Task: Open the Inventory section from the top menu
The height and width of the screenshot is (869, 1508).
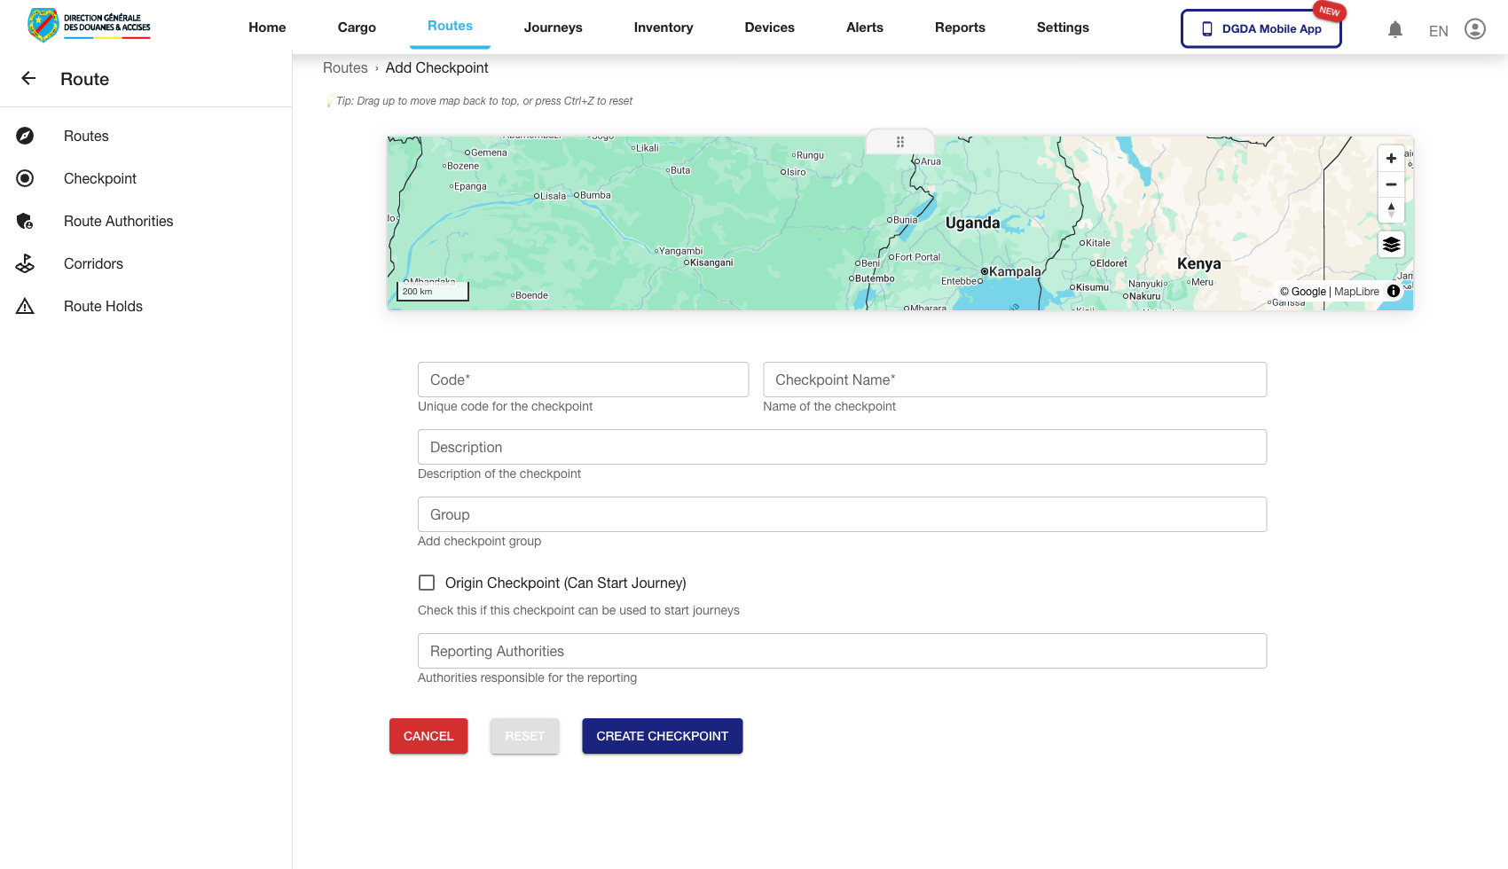Action: point(663,27)
